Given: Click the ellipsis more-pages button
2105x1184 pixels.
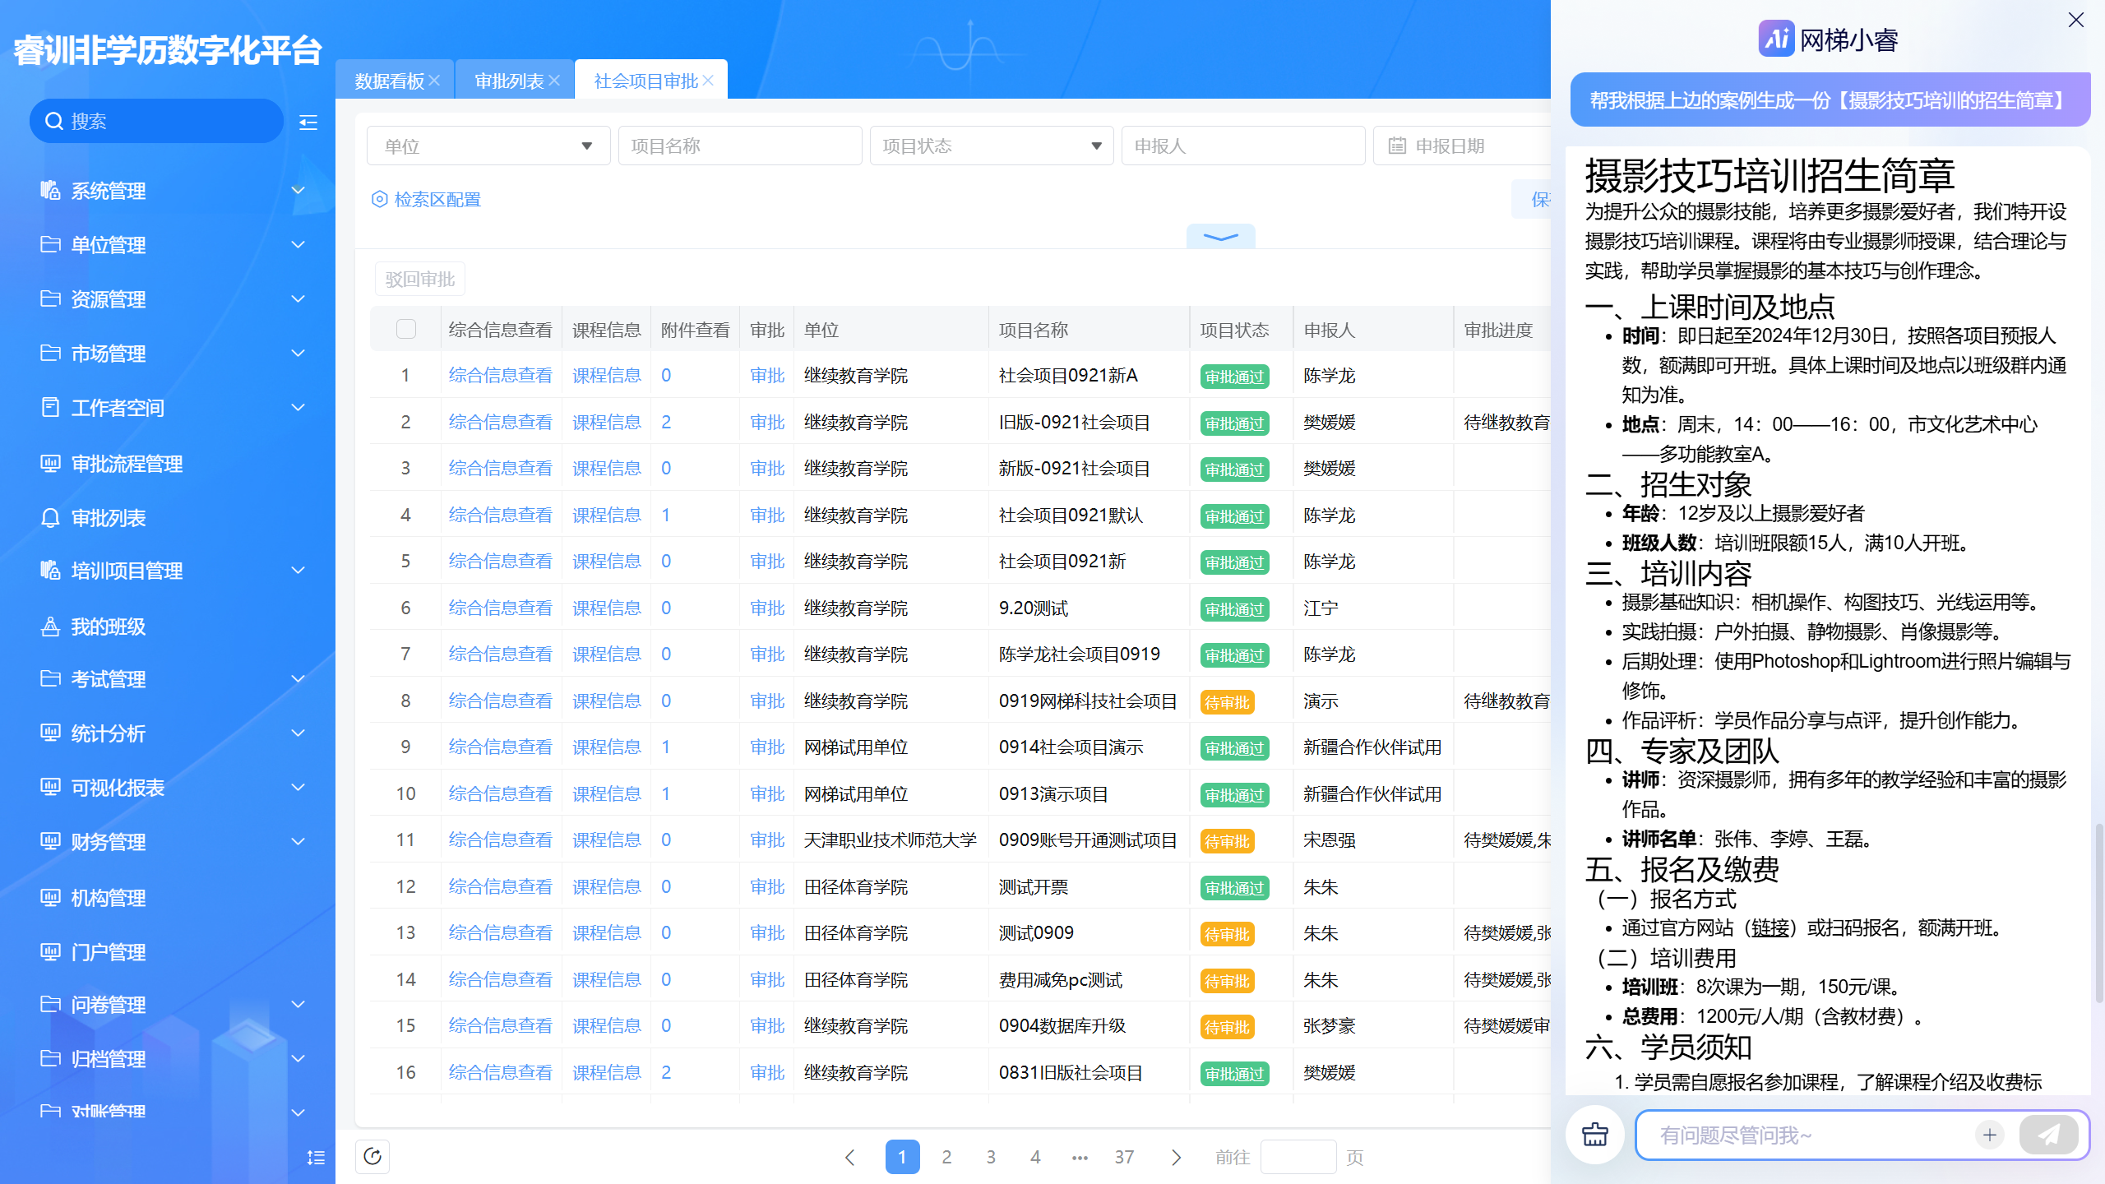Looking at the screenshot, I should [x=1080, y=1158].
